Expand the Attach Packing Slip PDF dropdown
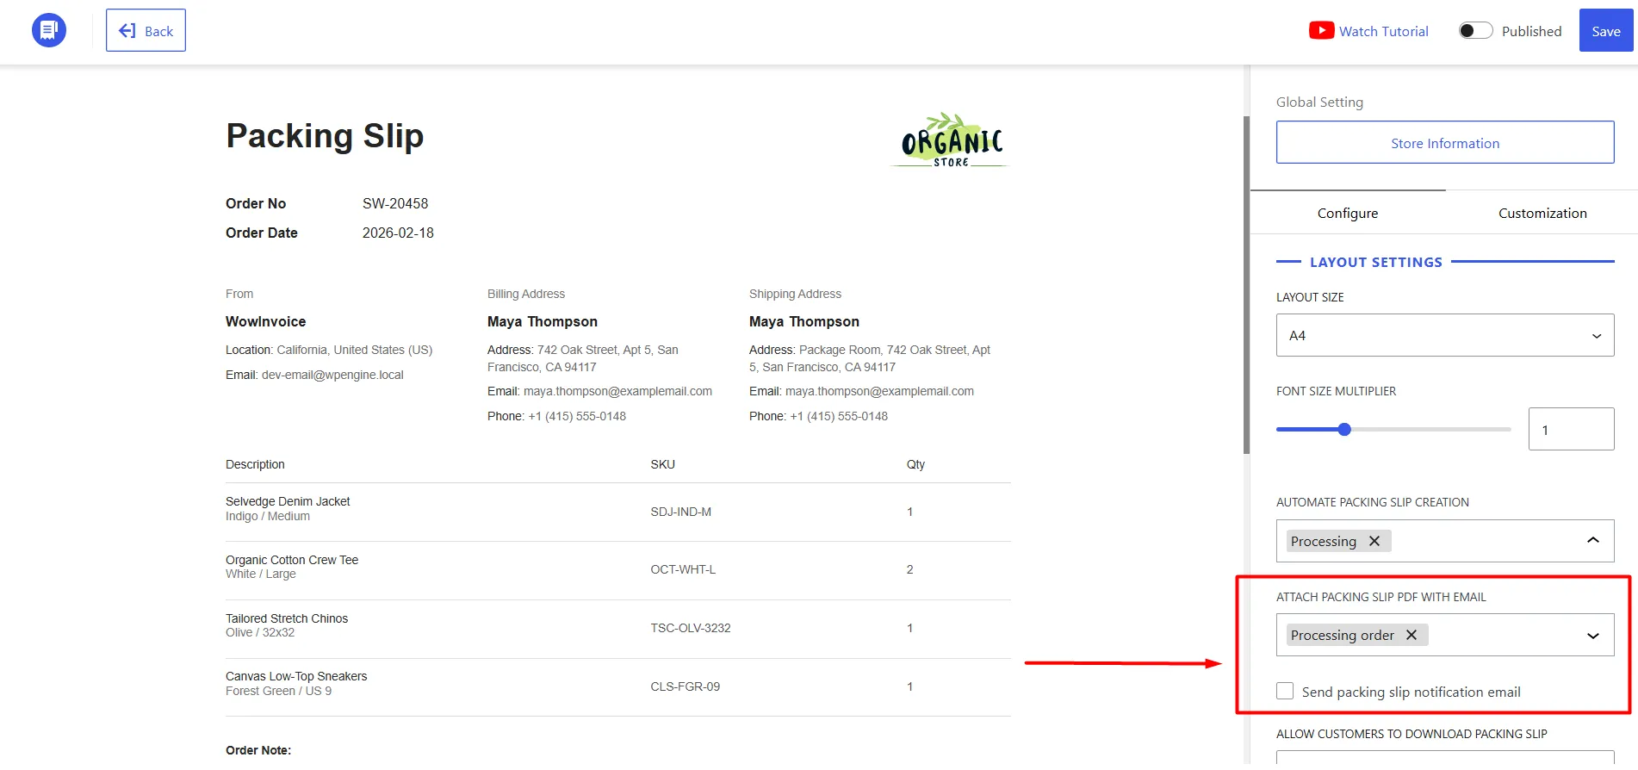The height and width of the screenshot is (770, 1638). pos(1592,636)
